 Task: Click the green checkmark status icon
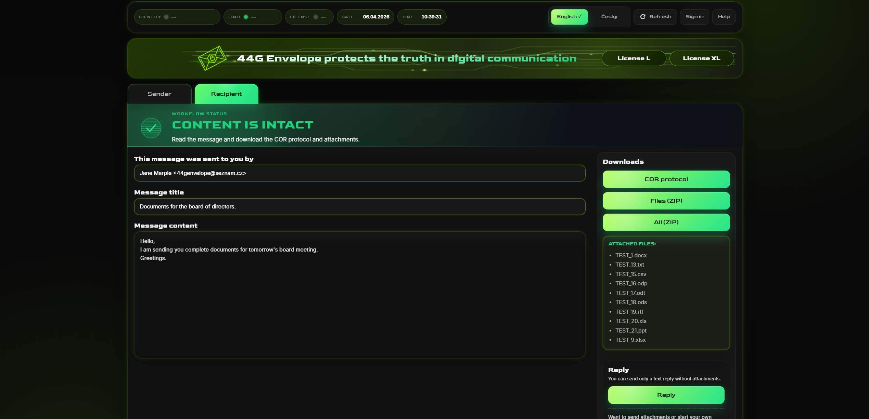click(x=151, y=128)
